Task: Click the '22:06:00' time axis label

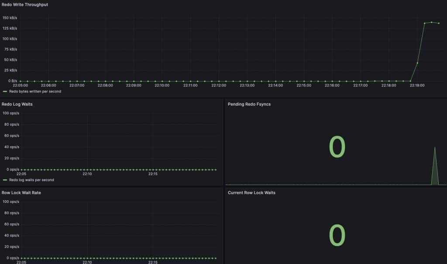Action: coord(48,85)
